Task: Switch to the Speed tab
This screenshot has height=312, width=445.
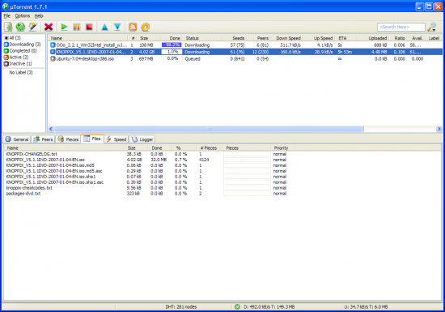Action: click(117, 139)
